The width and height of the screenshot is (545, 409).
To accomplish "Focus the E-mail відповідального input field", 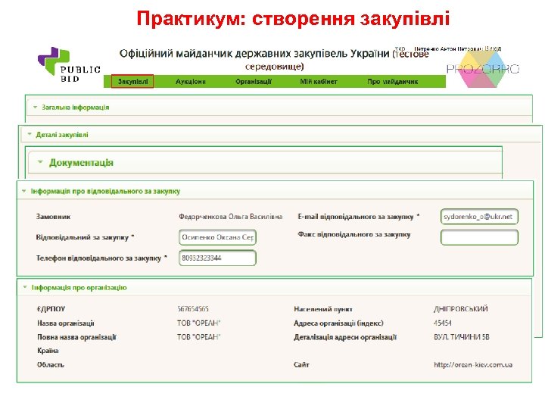I will tap(479, 217).
